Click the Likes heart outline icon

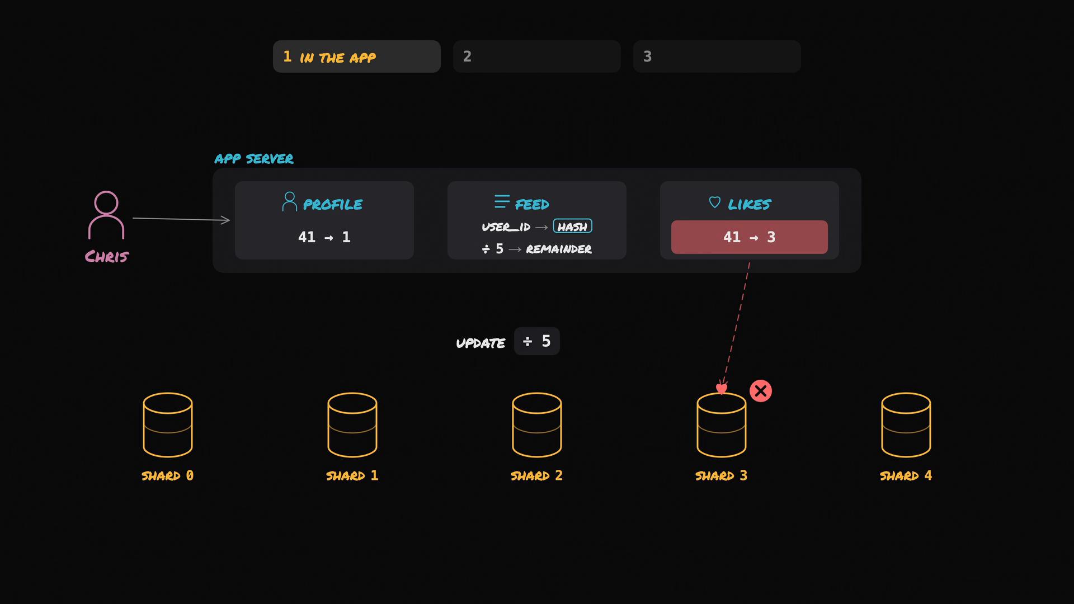click(x=714, y=202)
